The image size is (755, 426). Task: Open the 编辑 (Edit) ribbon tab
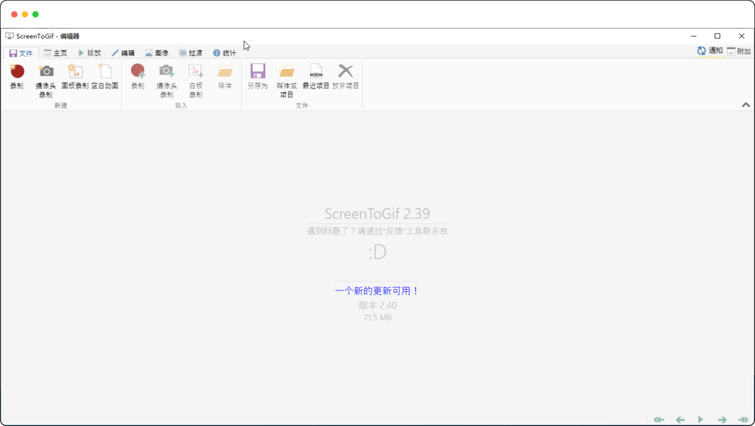click(123, 53)
